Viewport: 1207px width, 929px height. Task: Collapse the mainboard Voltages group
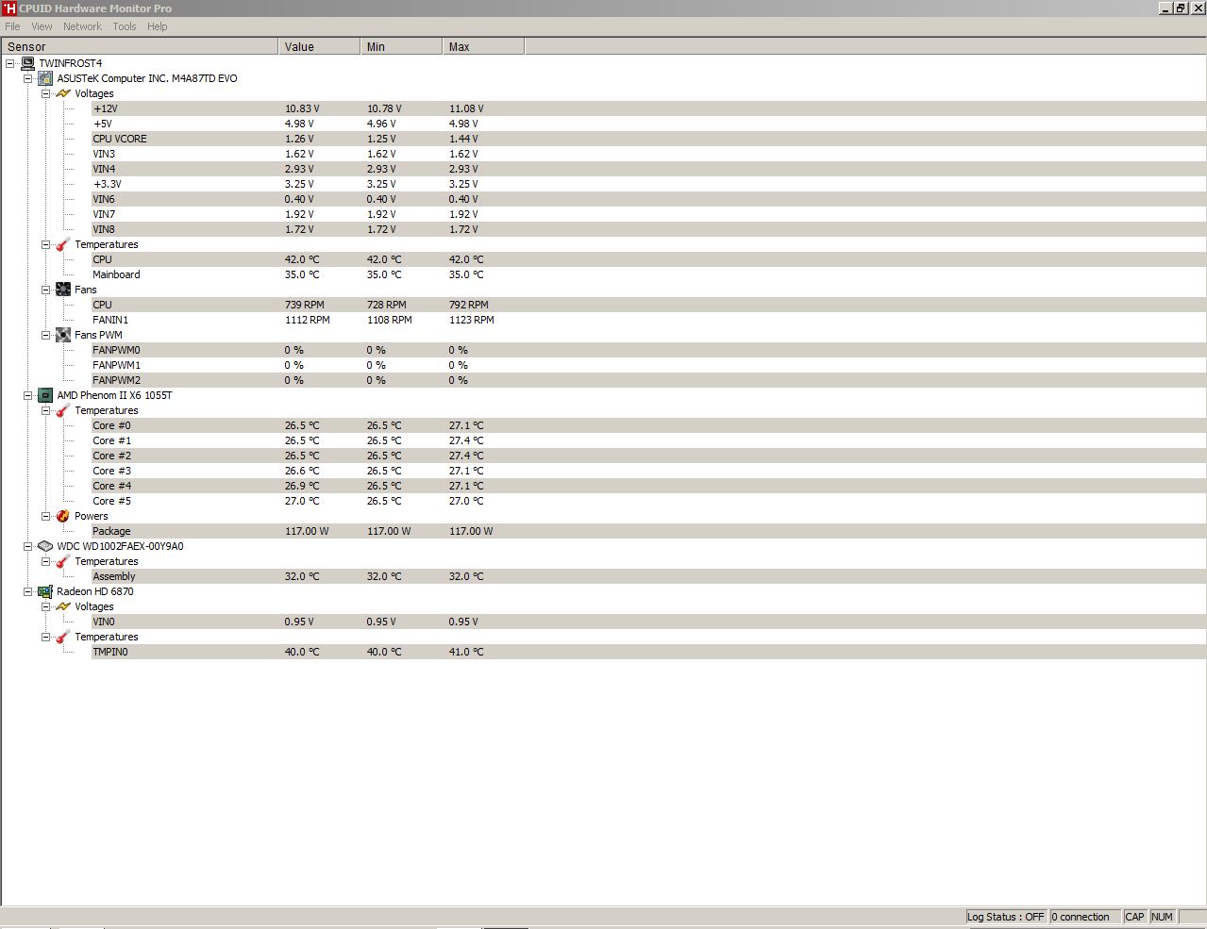[45, 93]
